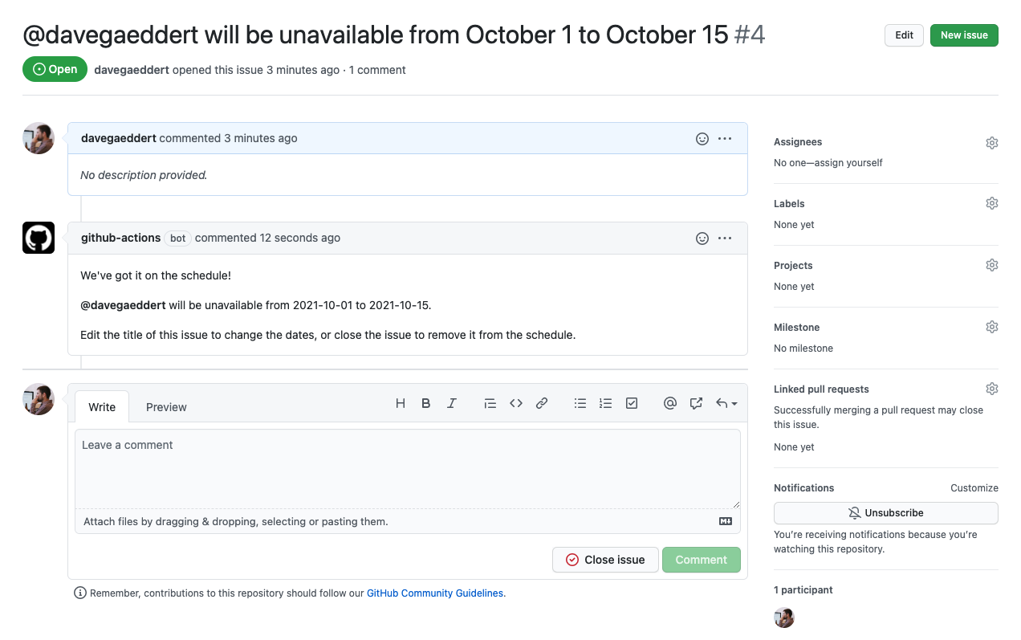Mention a user with the @ icon
Screen dimensions: 1021x640
click(670, 403)
